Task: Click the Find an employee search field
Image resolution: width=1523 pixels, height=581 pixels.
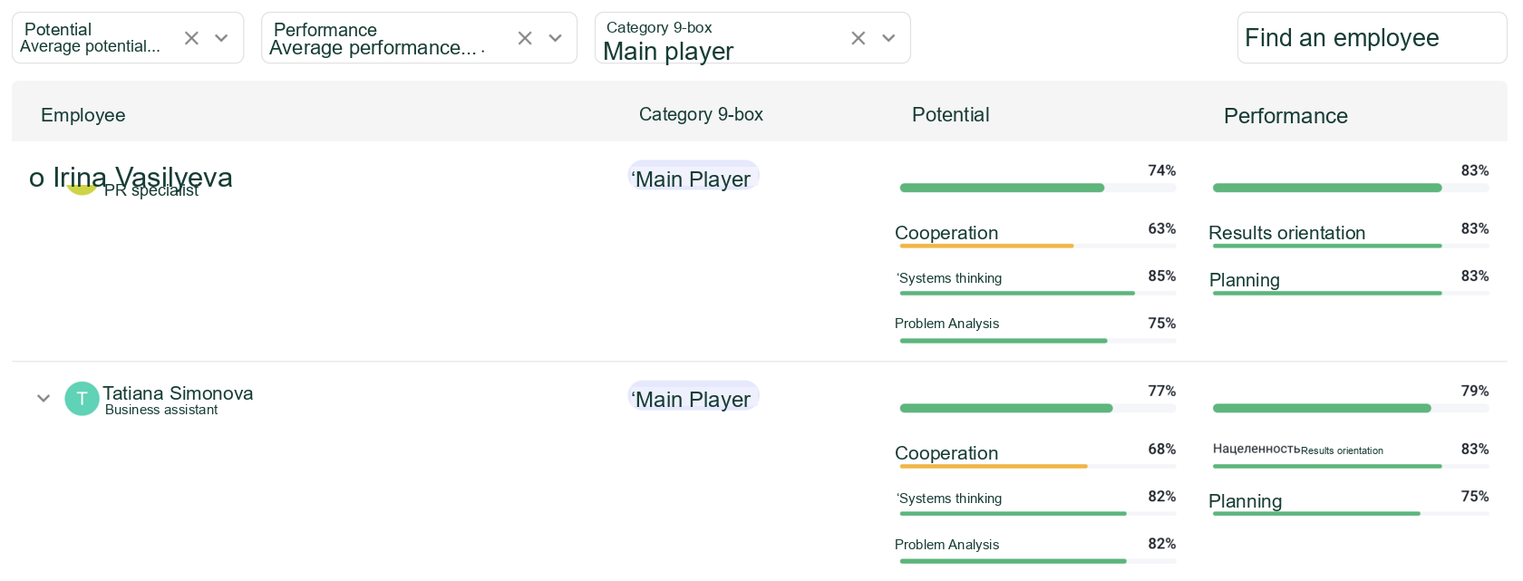Action: pyautogui.click(x=1372, y=38)
